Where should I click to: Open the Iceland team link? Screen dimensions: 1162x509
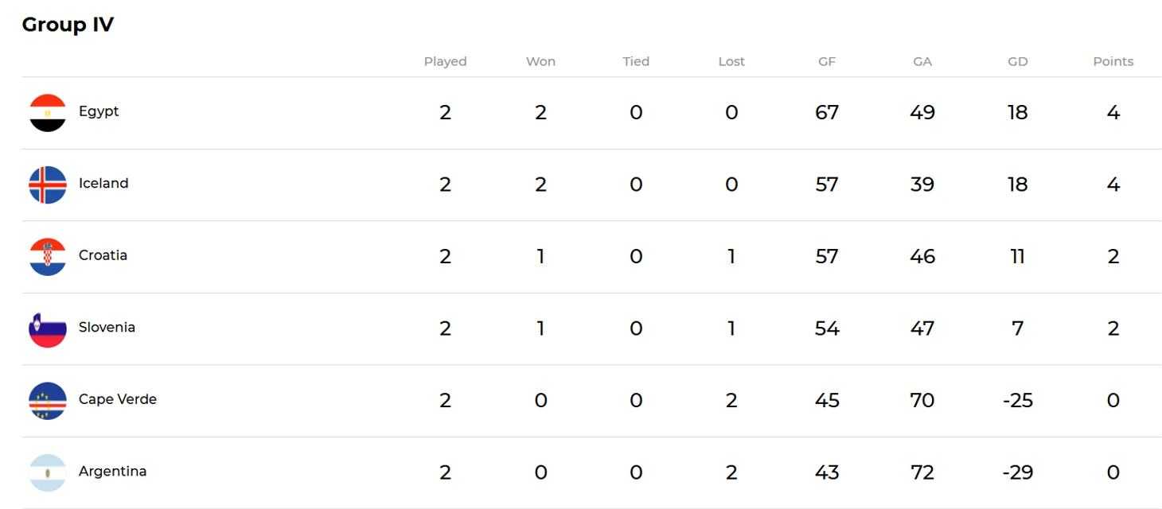click(103, 183)
